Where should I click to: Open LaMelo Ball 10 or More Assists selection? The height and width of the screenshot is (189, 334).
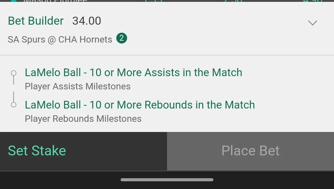[134, 73]
